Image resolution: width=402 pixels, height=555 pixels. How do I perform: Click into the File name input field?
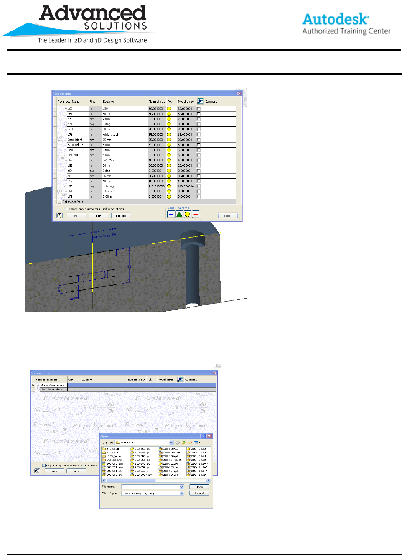tap(151, 487)
